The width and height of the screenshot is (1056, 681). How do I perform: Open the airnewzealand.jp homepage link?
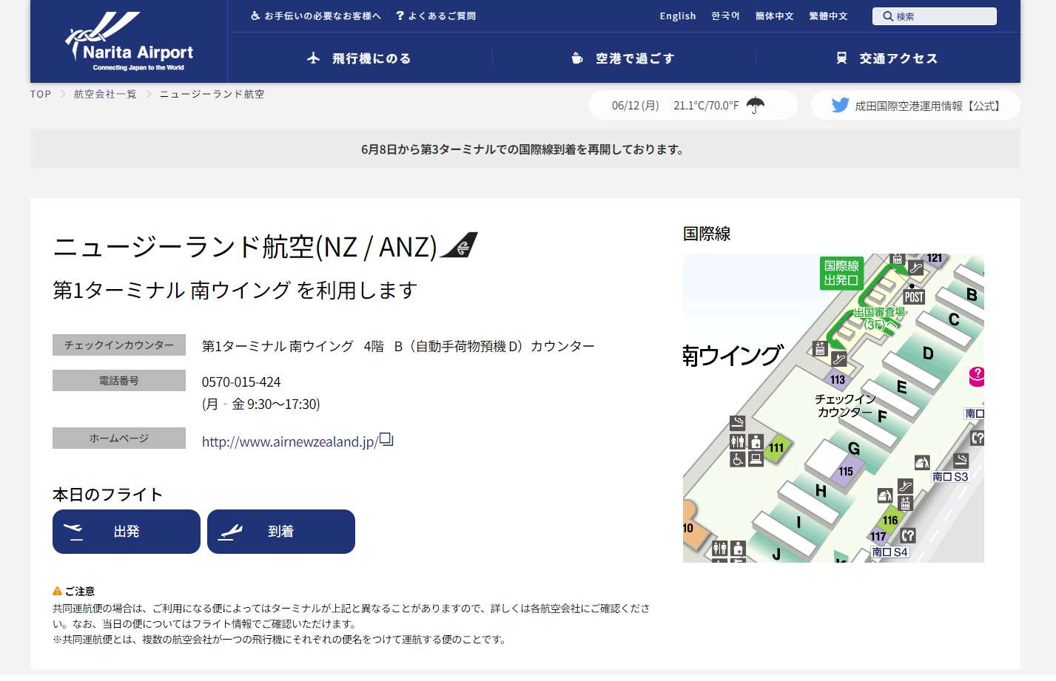pyautogui.click(x=290, y=441)
